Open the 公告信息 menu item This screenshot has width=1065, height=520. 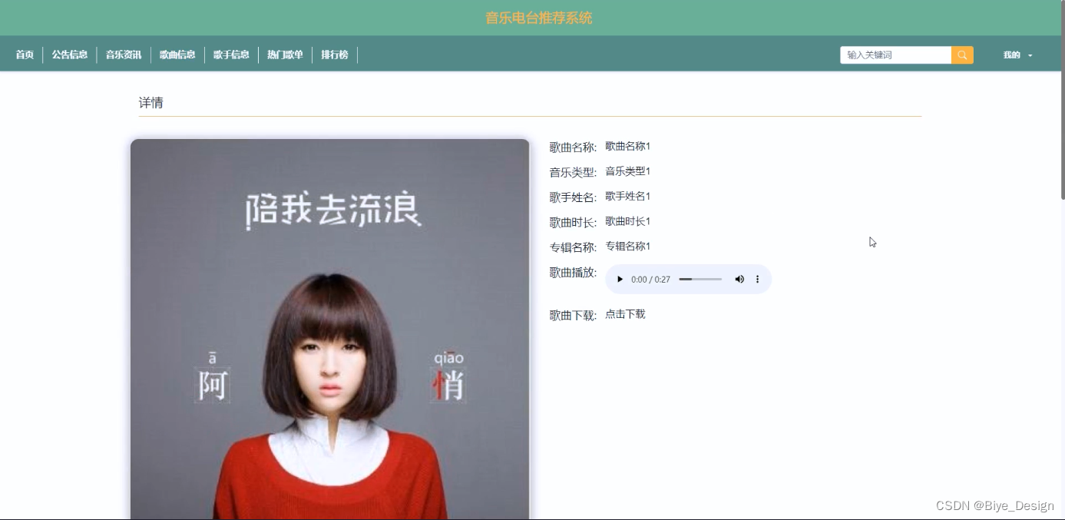pyautogui.click(x=70, y=55)
